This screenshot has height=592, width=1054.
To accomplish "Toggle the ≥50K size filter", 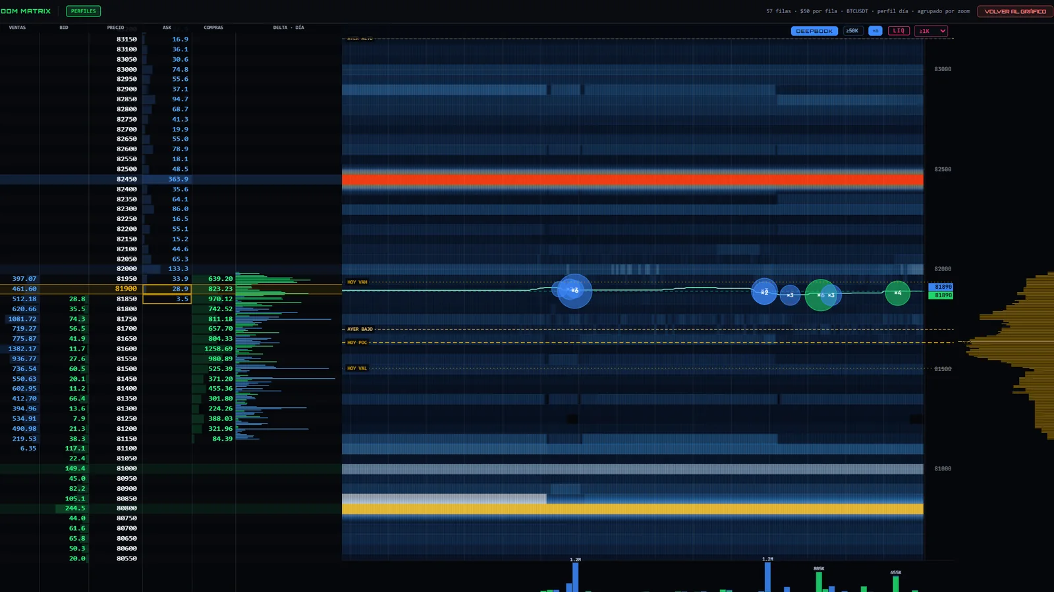I will (x=852, y=31).
